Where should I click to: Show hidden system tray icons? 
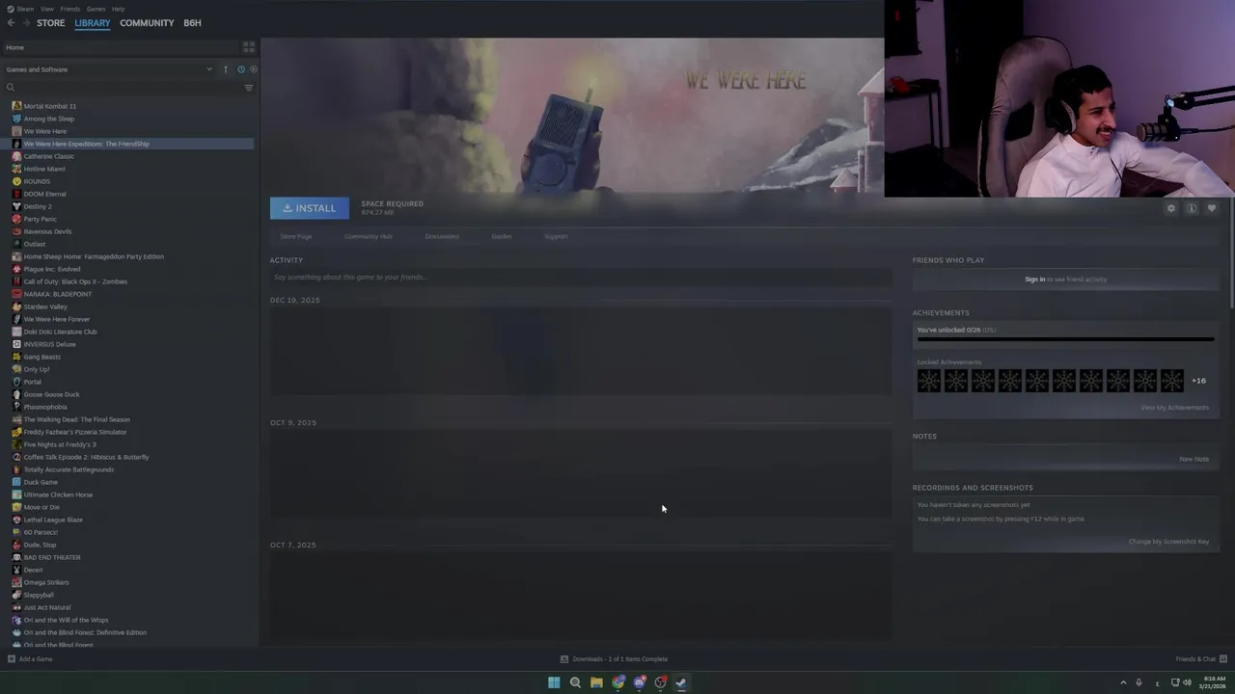tap(1123, 682)
